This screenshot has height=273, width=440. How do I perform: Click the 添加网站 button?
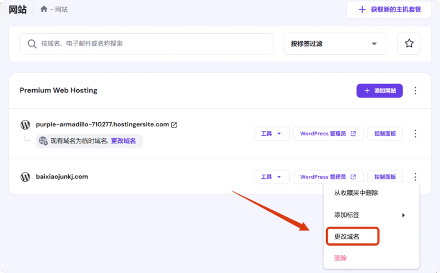(379, 90)
